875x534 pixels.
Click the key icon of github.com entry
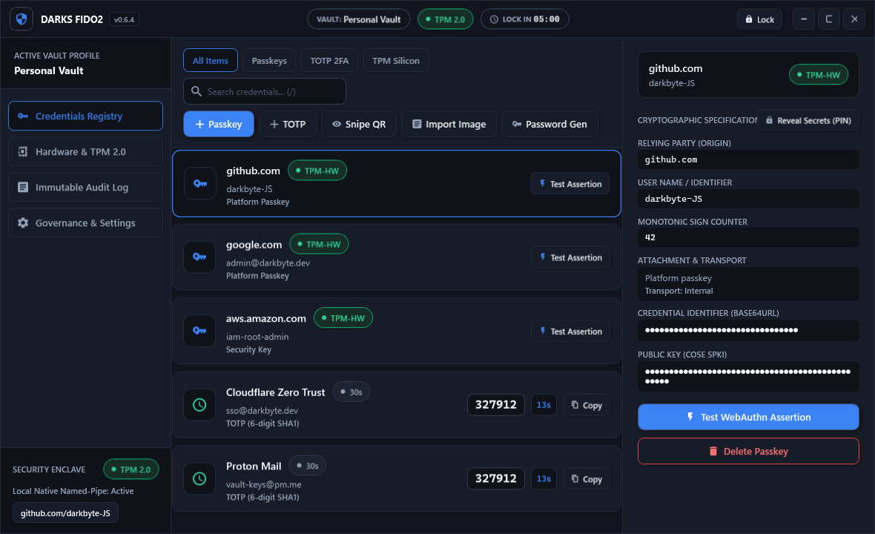pyautogui.click(x=199, y=183)
